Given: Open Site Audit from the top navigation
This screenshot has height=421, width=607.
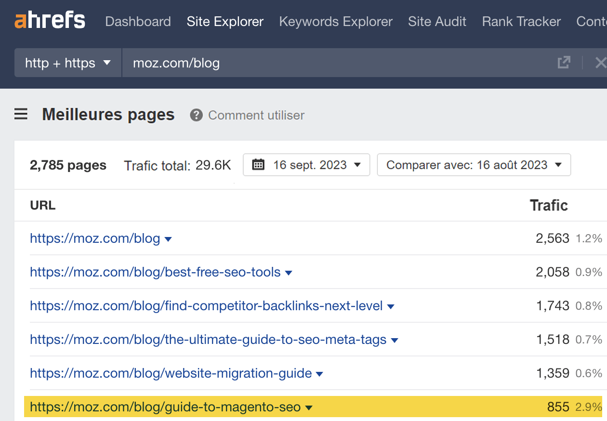Looking at the screenshot, I should point(437,21).
